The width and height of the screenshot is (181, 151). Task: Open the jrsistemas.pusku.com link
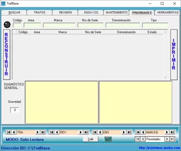(160, 148)
